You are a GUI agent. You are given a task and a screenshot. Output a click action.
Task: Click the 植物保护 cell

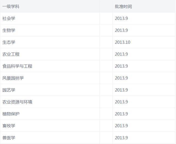point(11,114)
